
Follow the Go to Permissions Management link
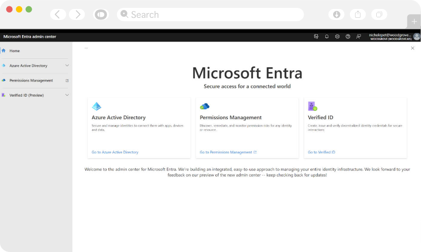pos(226,152)
